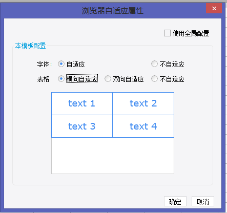Close the 浏览器自适应属性 dialog
Viewport: 227px width, 213px height.
point(214,8)
